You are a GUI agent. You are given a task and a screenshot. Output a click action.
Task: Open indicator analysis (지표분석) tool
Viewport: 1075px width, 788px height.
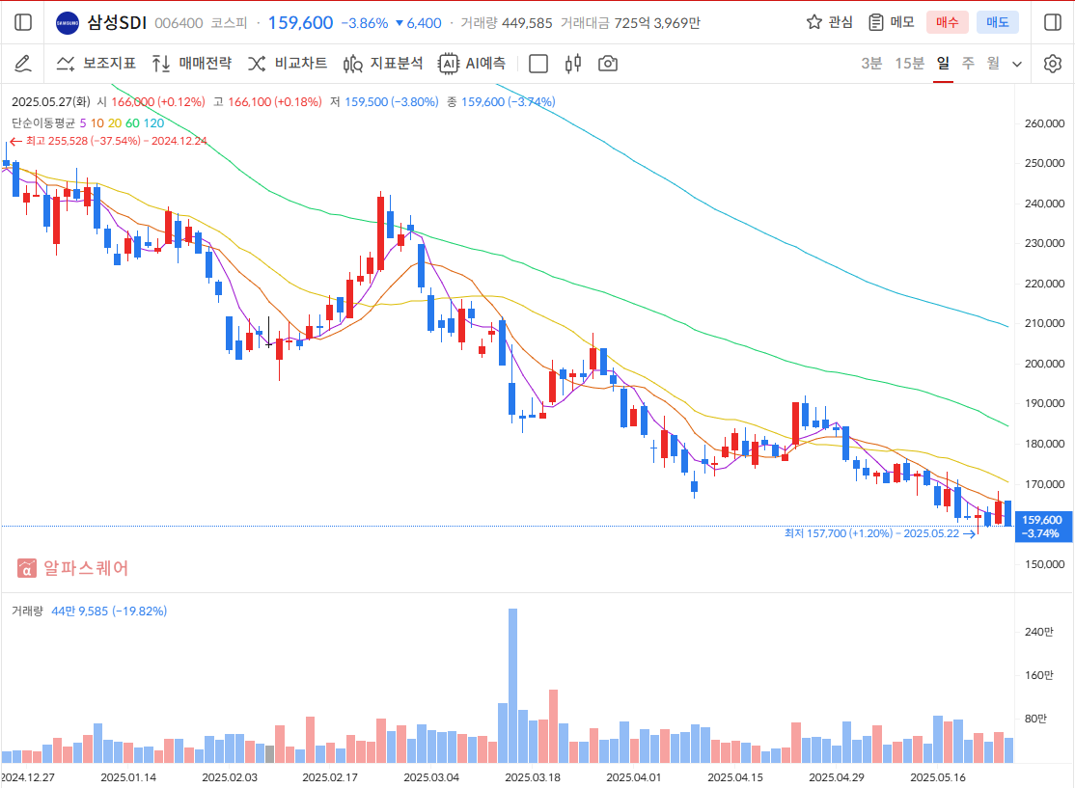(383, 64)
